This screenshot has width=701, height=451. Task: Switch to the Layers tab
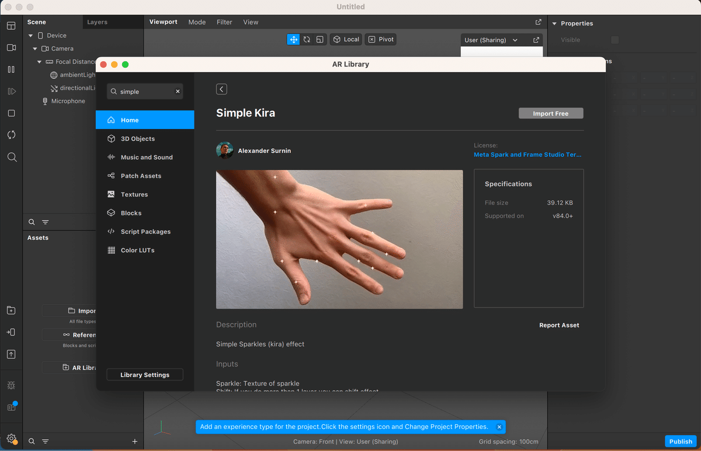tap(97, 22)
